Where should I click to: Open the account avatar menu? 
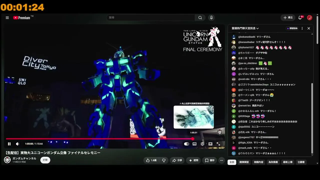click(x=309, y=18)
